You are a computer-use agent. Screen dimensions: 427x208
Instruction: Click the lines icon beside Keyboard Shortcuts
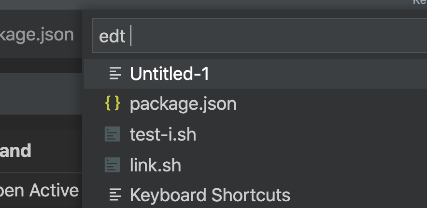point(114,195)
